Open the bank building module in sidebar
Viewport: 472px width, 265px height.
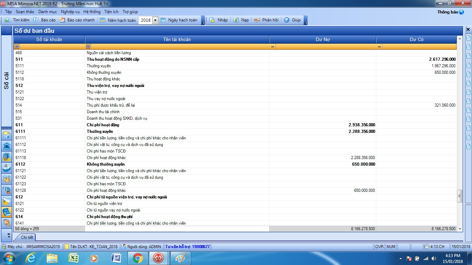click(7, 146)
